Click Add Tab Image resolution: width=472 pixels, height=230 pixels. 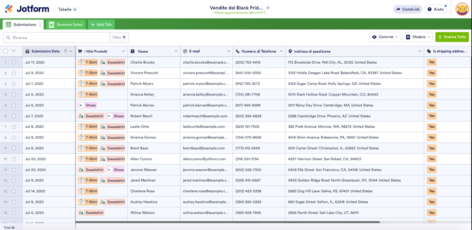pos(101,25)
